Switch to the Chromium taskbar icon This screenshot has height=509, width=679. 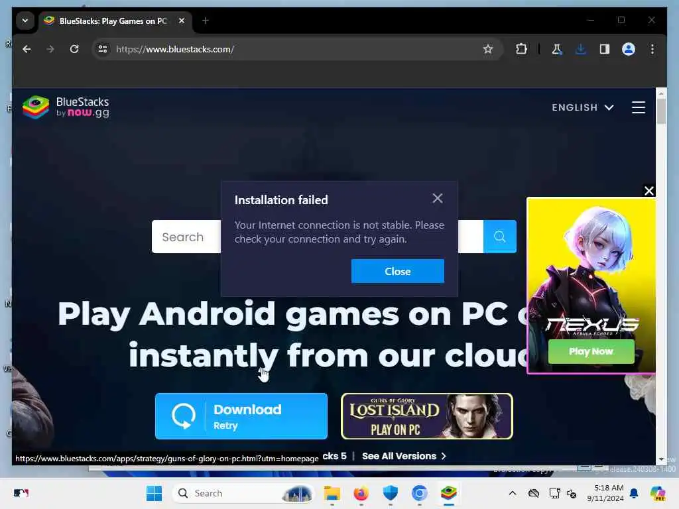point(419,493)
